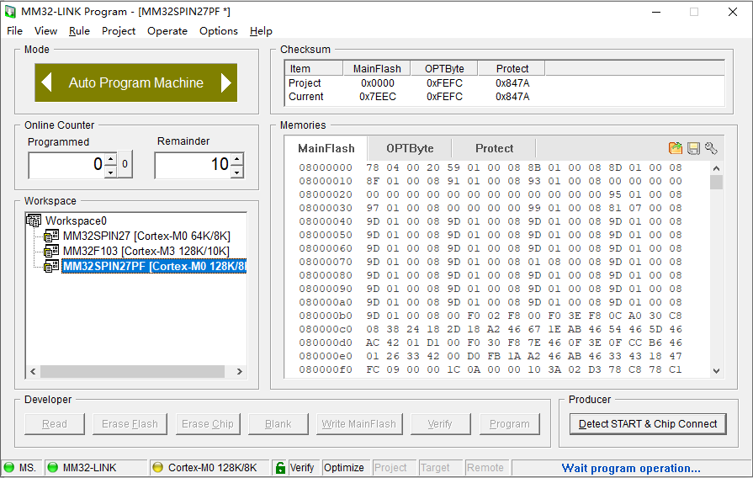Screen dimensions: 753x478
Task: Click the MM32SPIN27 project icon
Action: tap(51, 236)
